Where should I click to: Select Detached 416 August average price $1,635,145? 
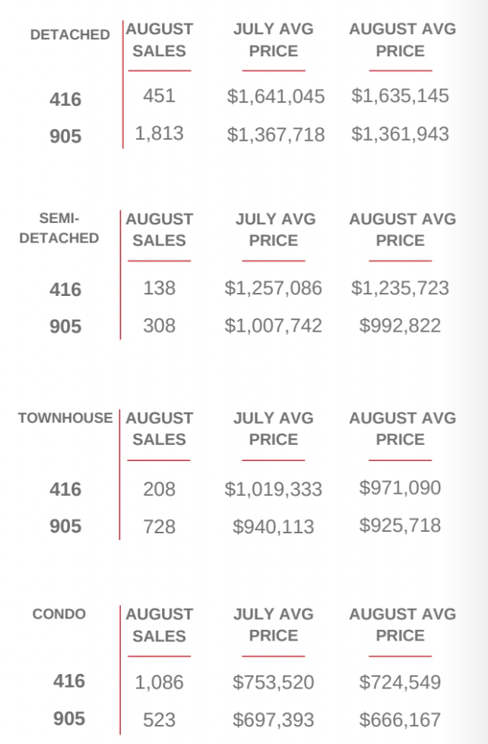(x=400, y=96)
